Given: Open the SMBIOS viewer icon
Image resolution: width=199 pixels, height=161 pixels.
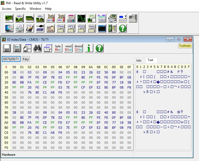Looking at the screenshot, I should pos(50,28).
